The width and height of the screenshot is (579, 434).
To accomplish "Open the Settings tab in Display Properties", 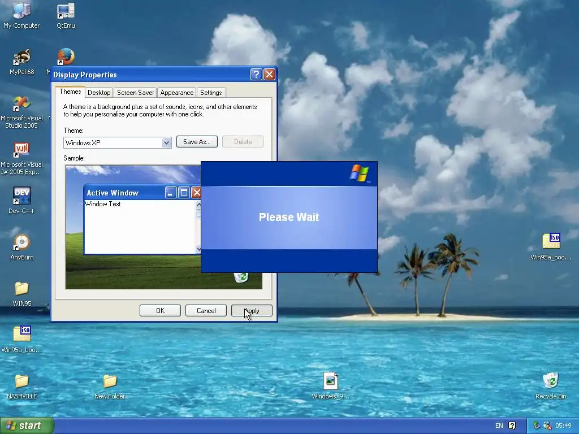I will click(211, 92).
